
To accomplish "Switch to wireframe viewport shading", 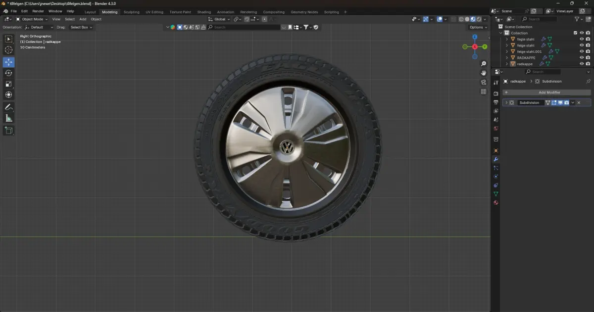I will [x=461, y=19].
